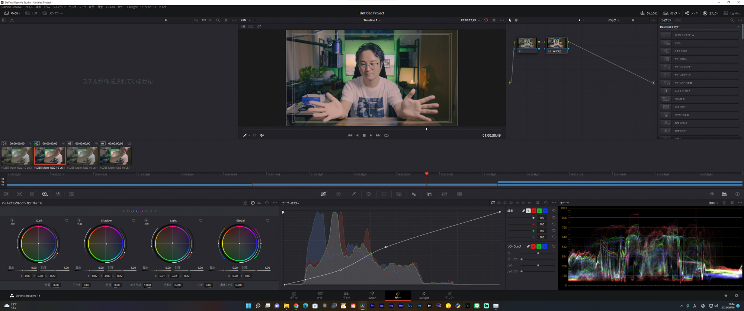Open the Curves palette icon

[x=323, y=194]
